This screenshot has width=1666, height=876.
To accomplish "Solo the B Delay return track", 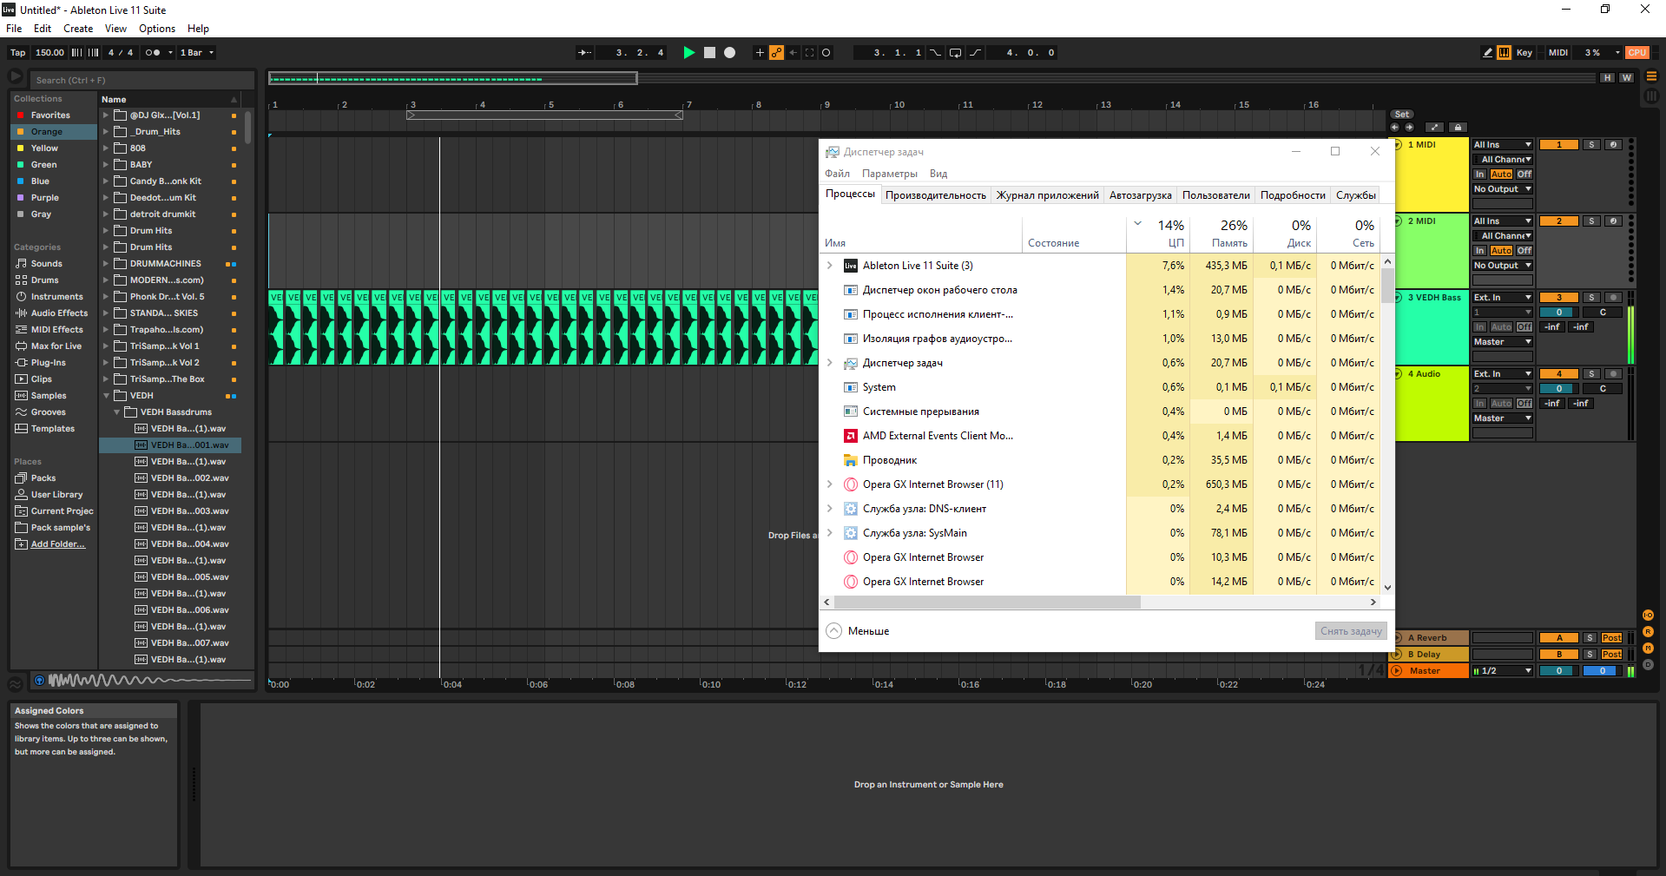I will (1590, 655).
